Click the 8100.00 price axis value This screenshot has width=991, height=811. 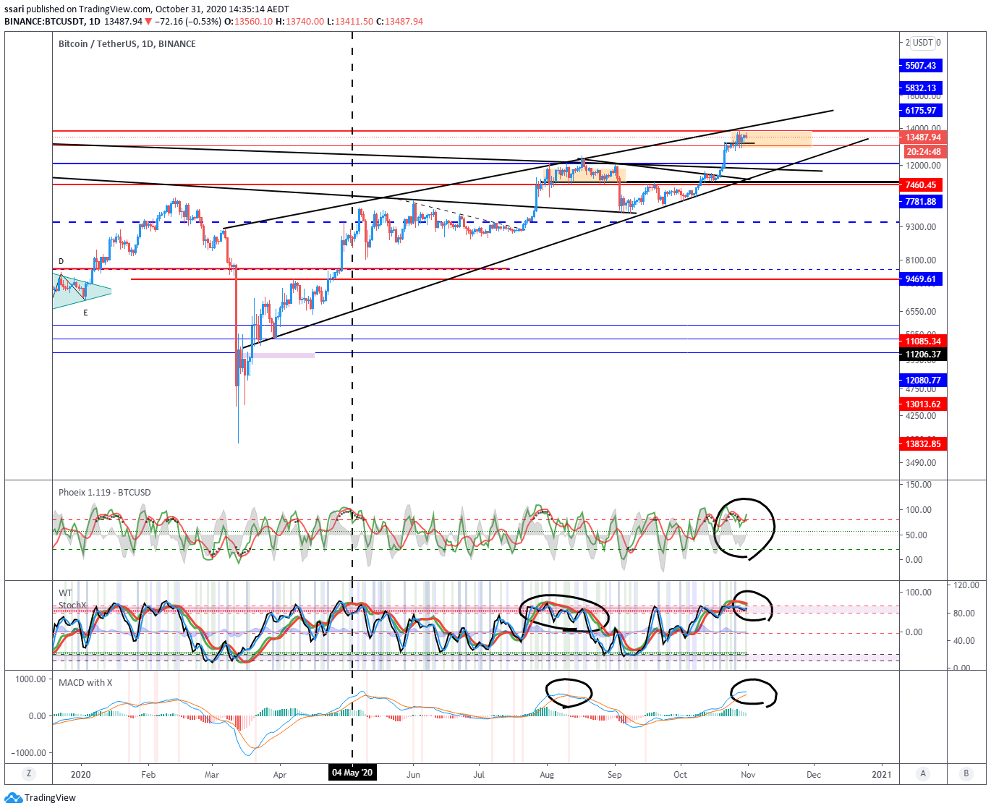point(921,260)
